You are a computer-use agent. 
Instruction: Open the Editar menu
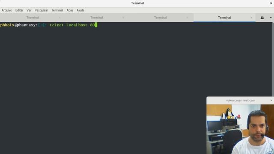pos(19,10)
